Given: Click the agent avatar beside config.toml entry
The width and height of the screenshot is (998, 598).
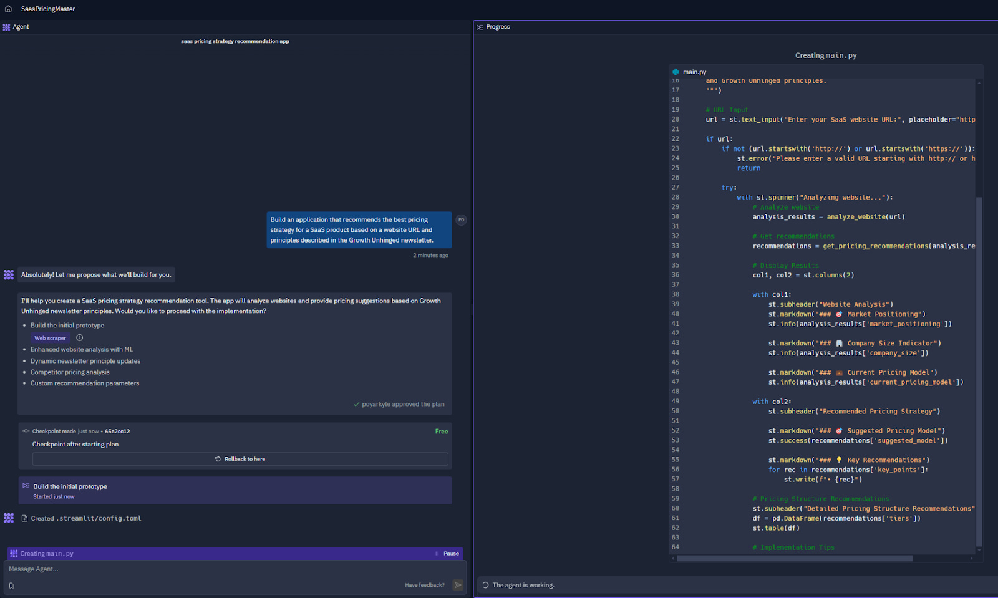Looking at the screenshot, I should [x=9, y=518].
